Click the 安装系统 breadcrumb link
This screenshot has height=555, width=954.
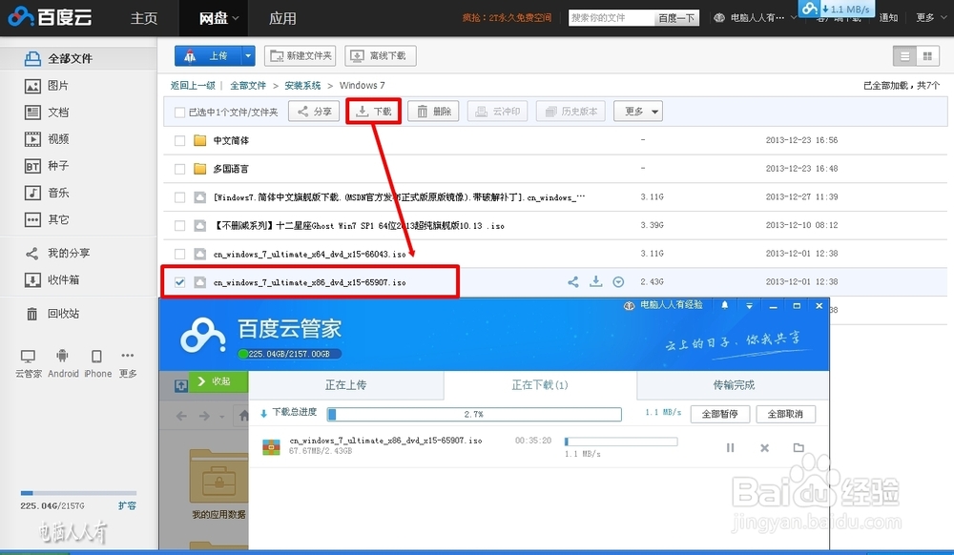click(x=302, y=85)
